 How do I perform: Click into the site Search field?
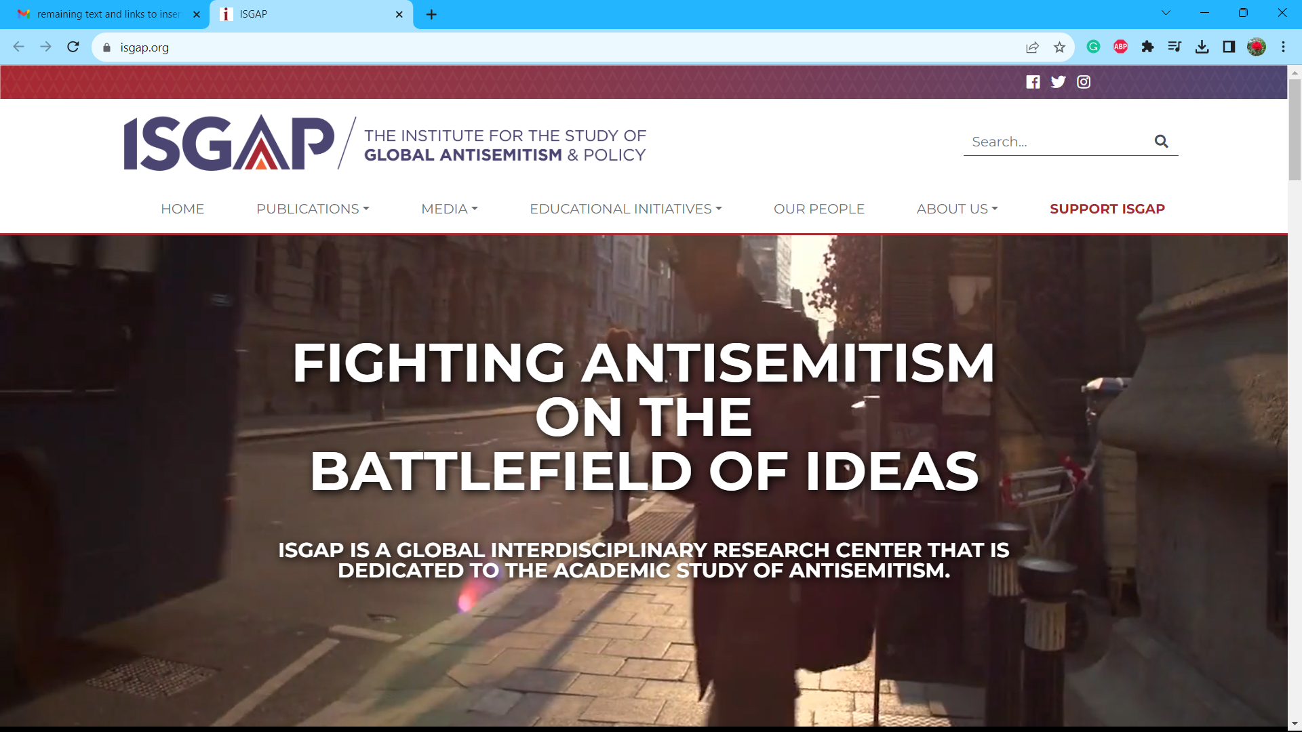click(x=1054, y=142)
